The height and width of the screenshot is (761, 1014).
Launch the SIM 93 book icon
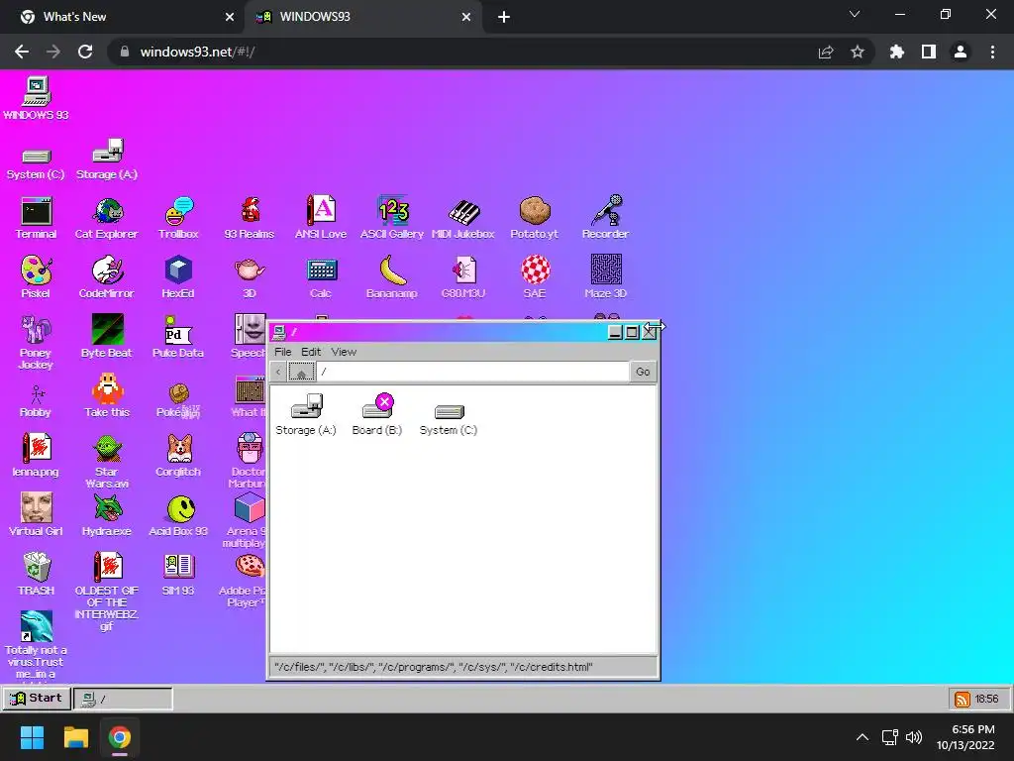178,574
